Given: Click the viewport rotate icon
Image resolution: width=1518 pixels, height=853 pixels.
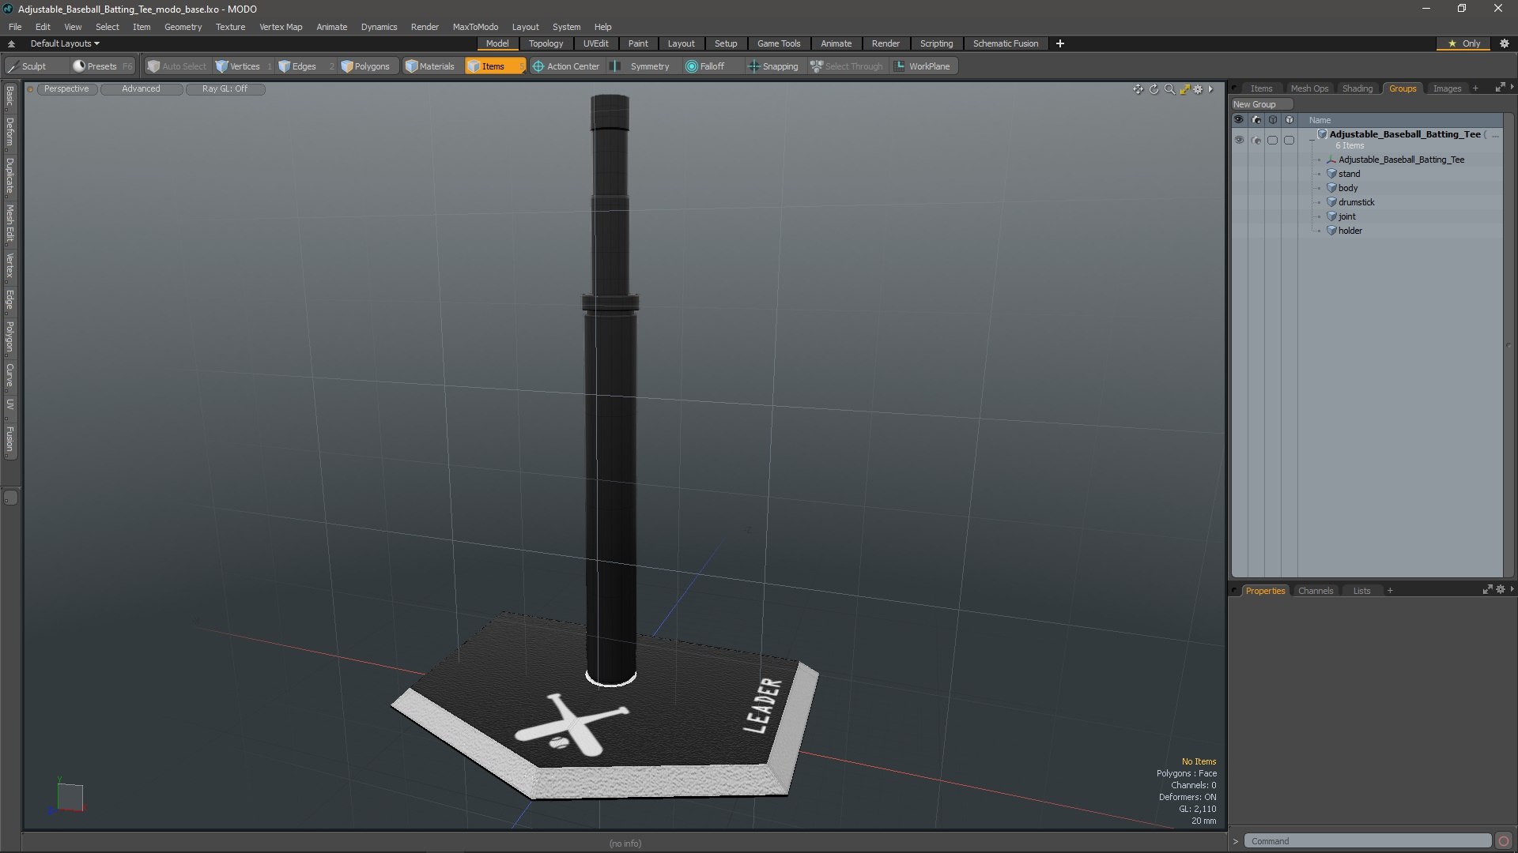Looking at the screenshot, I should (x=1154, y=89).
